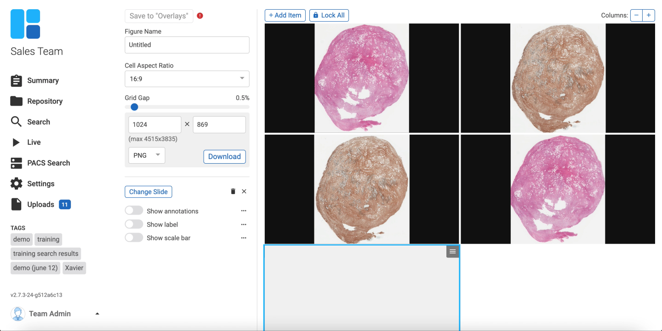Open the Summary clipboard icon
The height and width of the screenshot is (331, 662).
coord(16,80)
